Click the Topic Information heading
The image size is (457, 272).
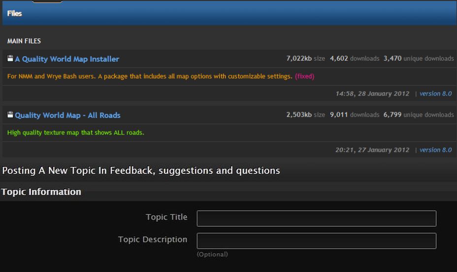pyautogui.click(x=41, y=192)
